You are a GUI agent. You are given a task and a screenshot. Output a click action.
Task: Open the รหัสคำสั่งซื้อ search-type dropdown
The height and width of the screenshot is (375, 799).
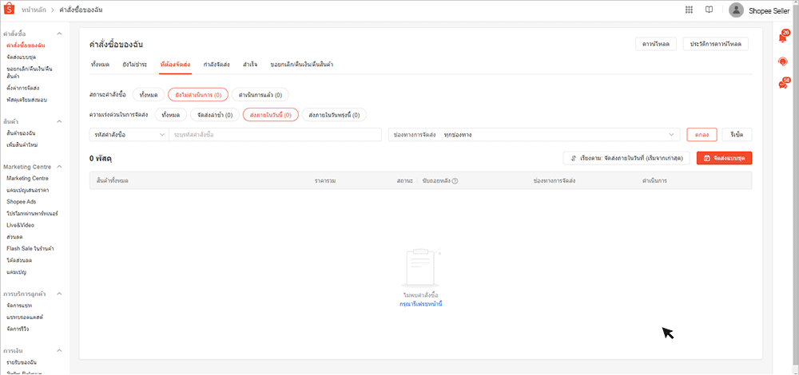(129, 135)
